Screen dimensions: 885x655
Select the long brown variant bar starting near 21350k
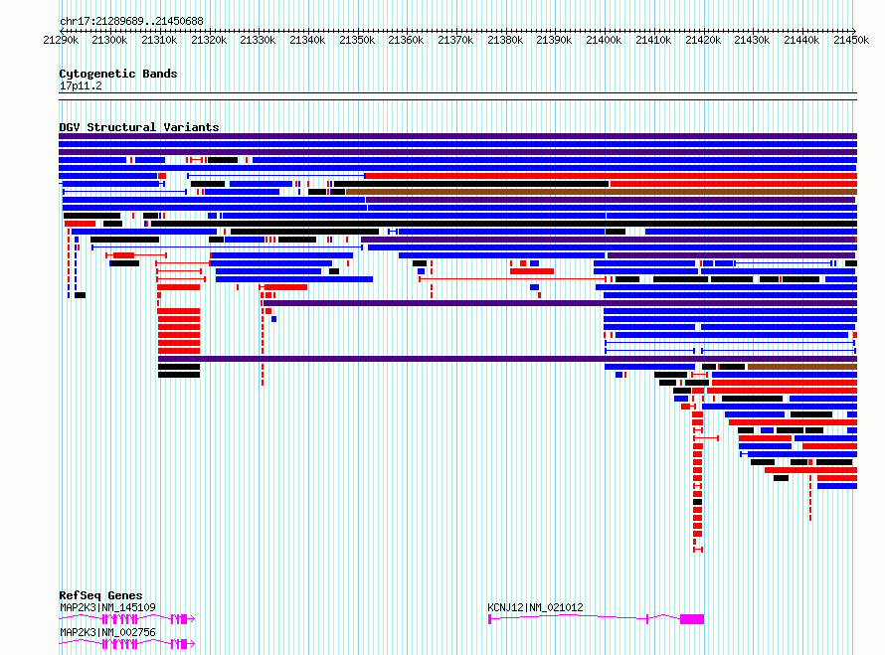pyautogui.click(x=602, y=192)
